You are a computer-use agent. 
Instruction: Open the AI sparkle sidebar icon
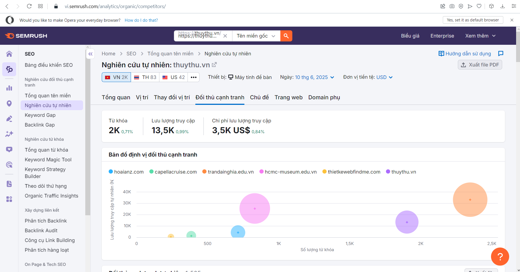pyautogui.click(x=9, y=134)
